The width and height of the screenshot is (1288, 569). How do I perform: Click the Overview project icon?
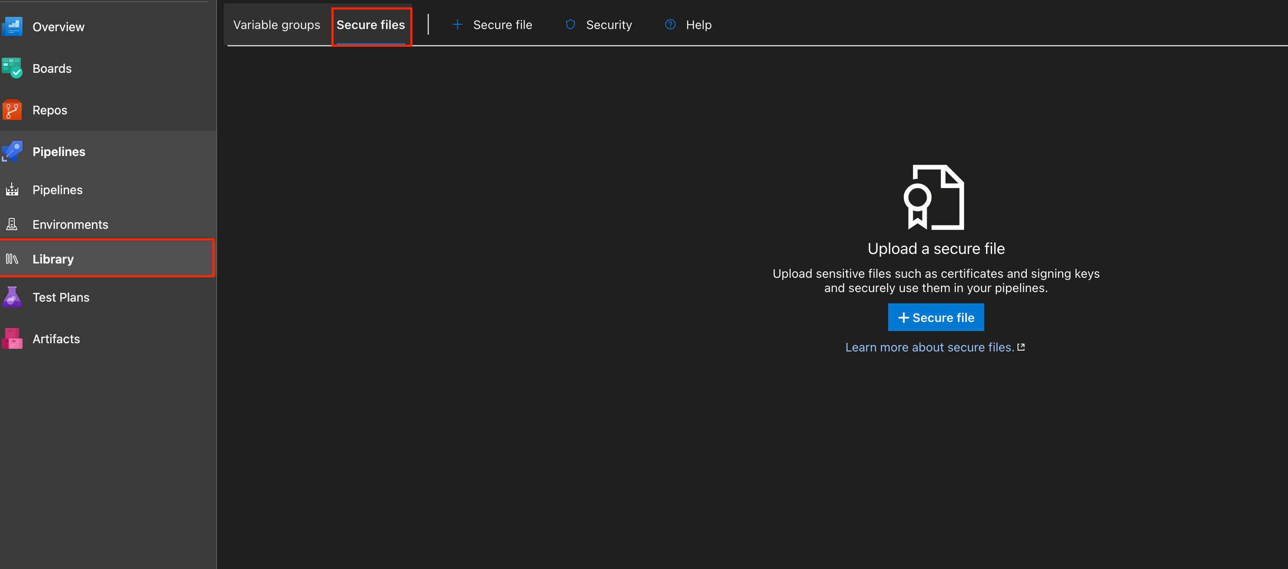pos(12,26)
